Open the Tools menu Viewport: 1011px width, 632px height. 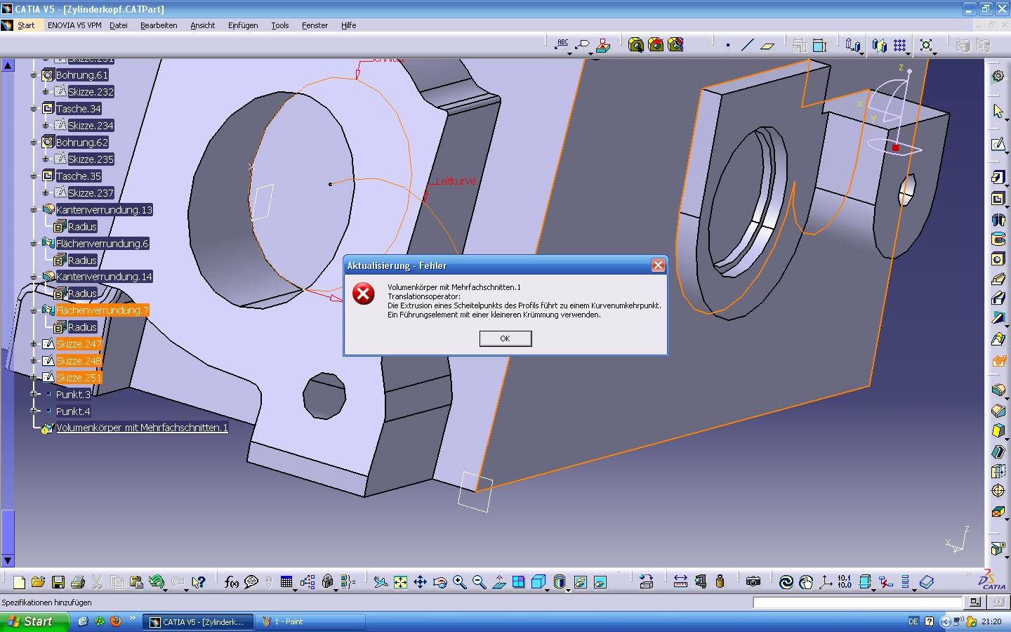pyautogui.click(x=280, y=25)
